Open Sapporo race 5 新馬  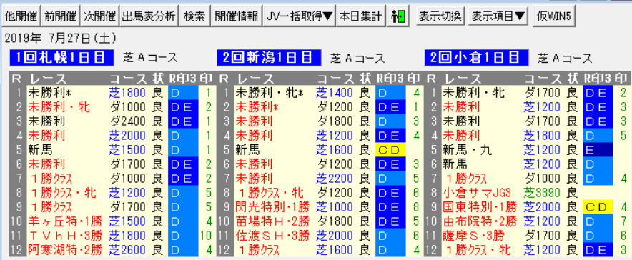pos(40,150)
